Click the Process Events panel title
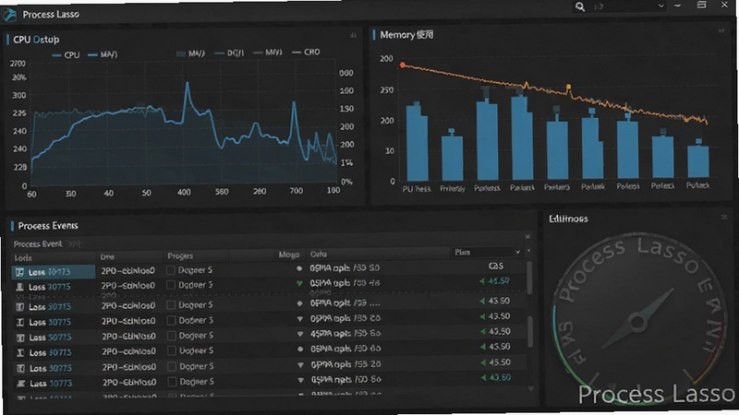This screenshot has height=415, width=739. click(x=48, y=226)
